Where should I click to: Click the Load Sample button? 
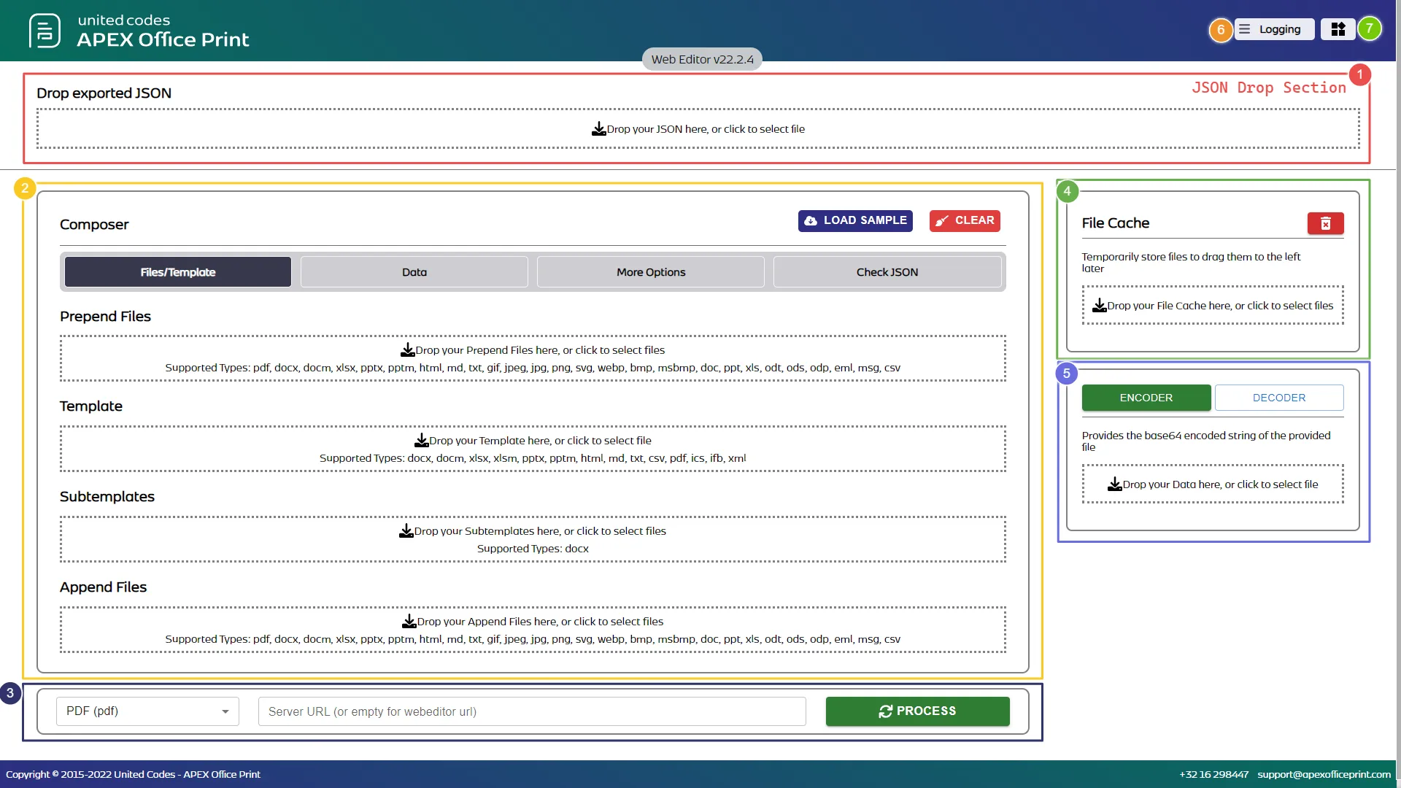click(x=855, y=220)
